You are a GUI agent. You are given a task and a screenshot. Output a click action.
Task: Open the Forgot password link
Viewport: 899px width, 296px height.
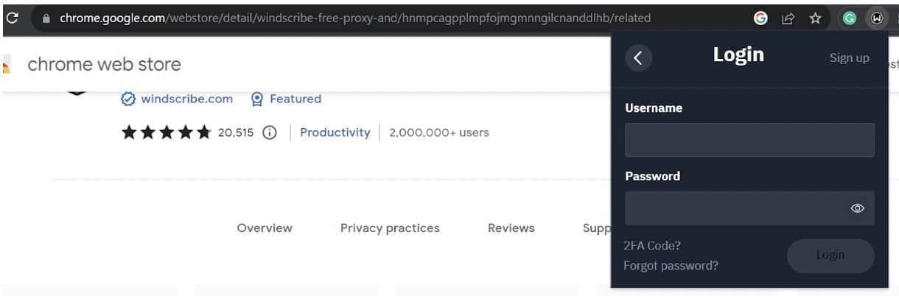(x=671, y=265)
